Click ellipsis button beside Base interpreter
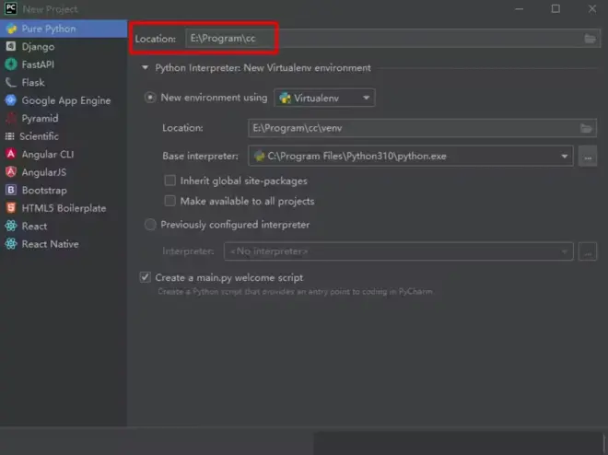 coord(588,157)
